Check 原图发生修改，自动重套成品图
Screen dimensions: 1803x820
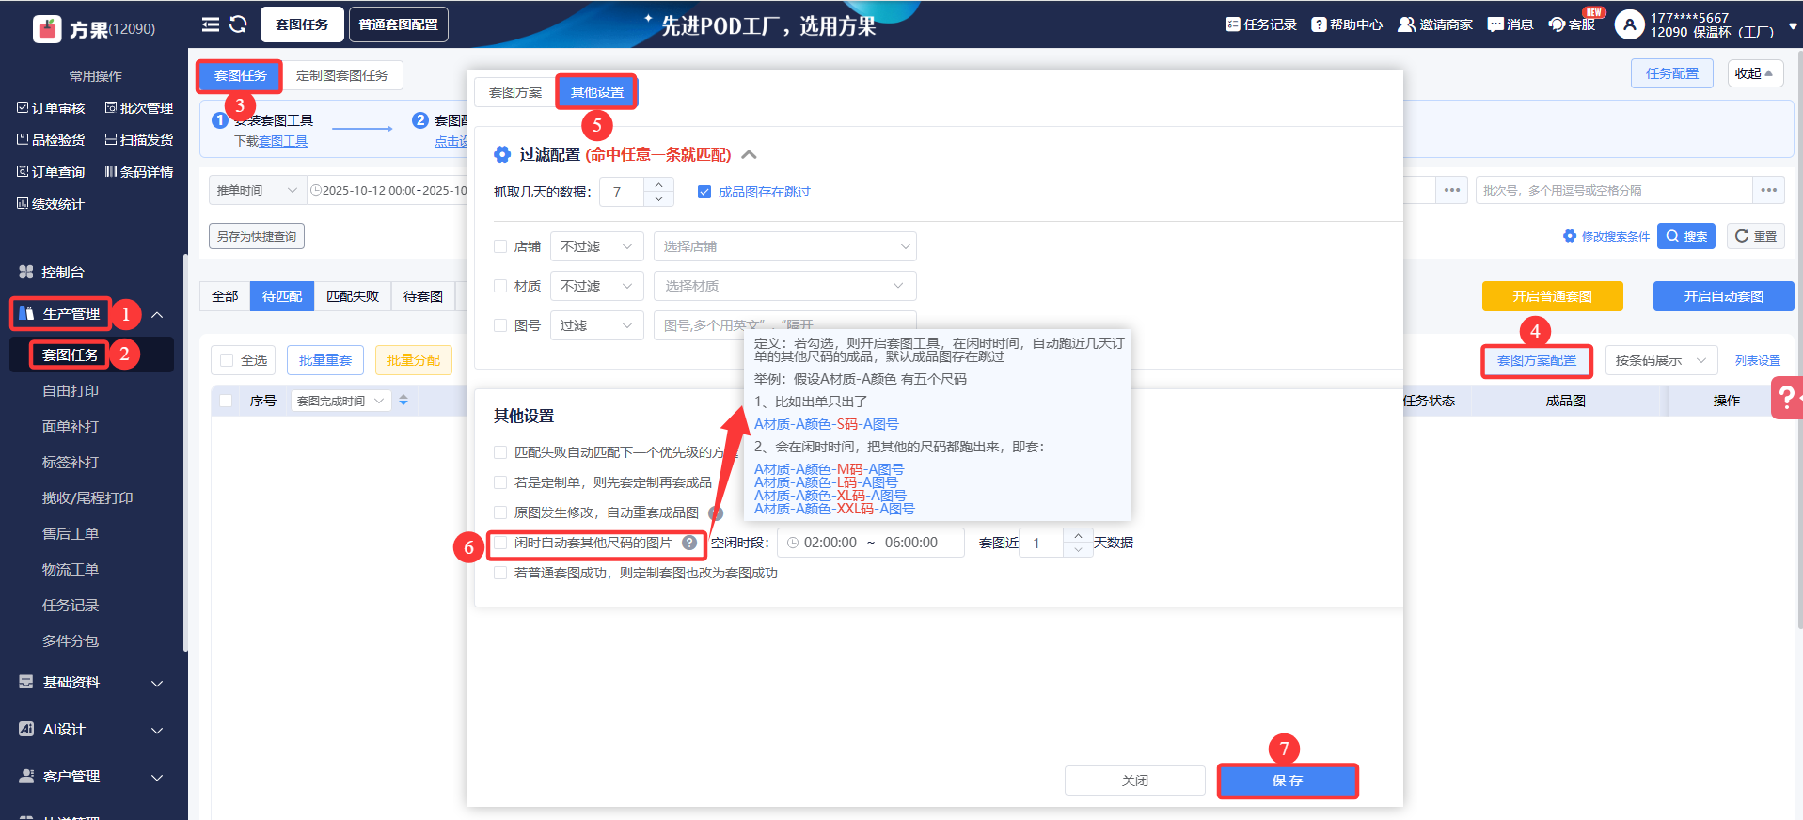coord(500,512)
